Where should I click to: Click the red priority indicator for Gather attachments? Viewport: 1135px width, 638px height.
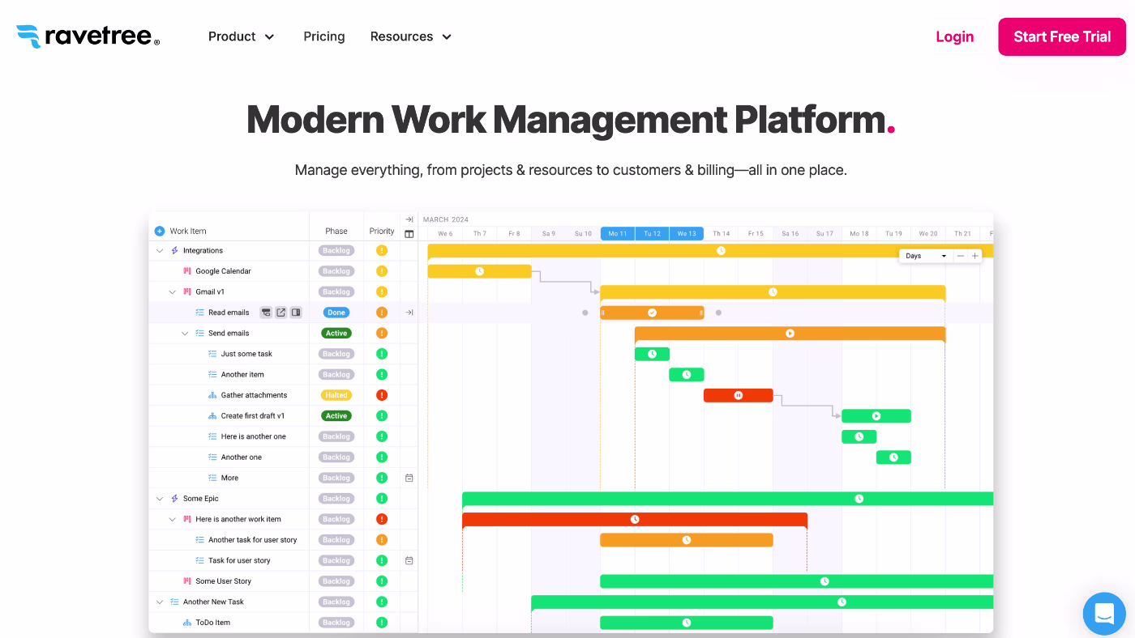382,395
